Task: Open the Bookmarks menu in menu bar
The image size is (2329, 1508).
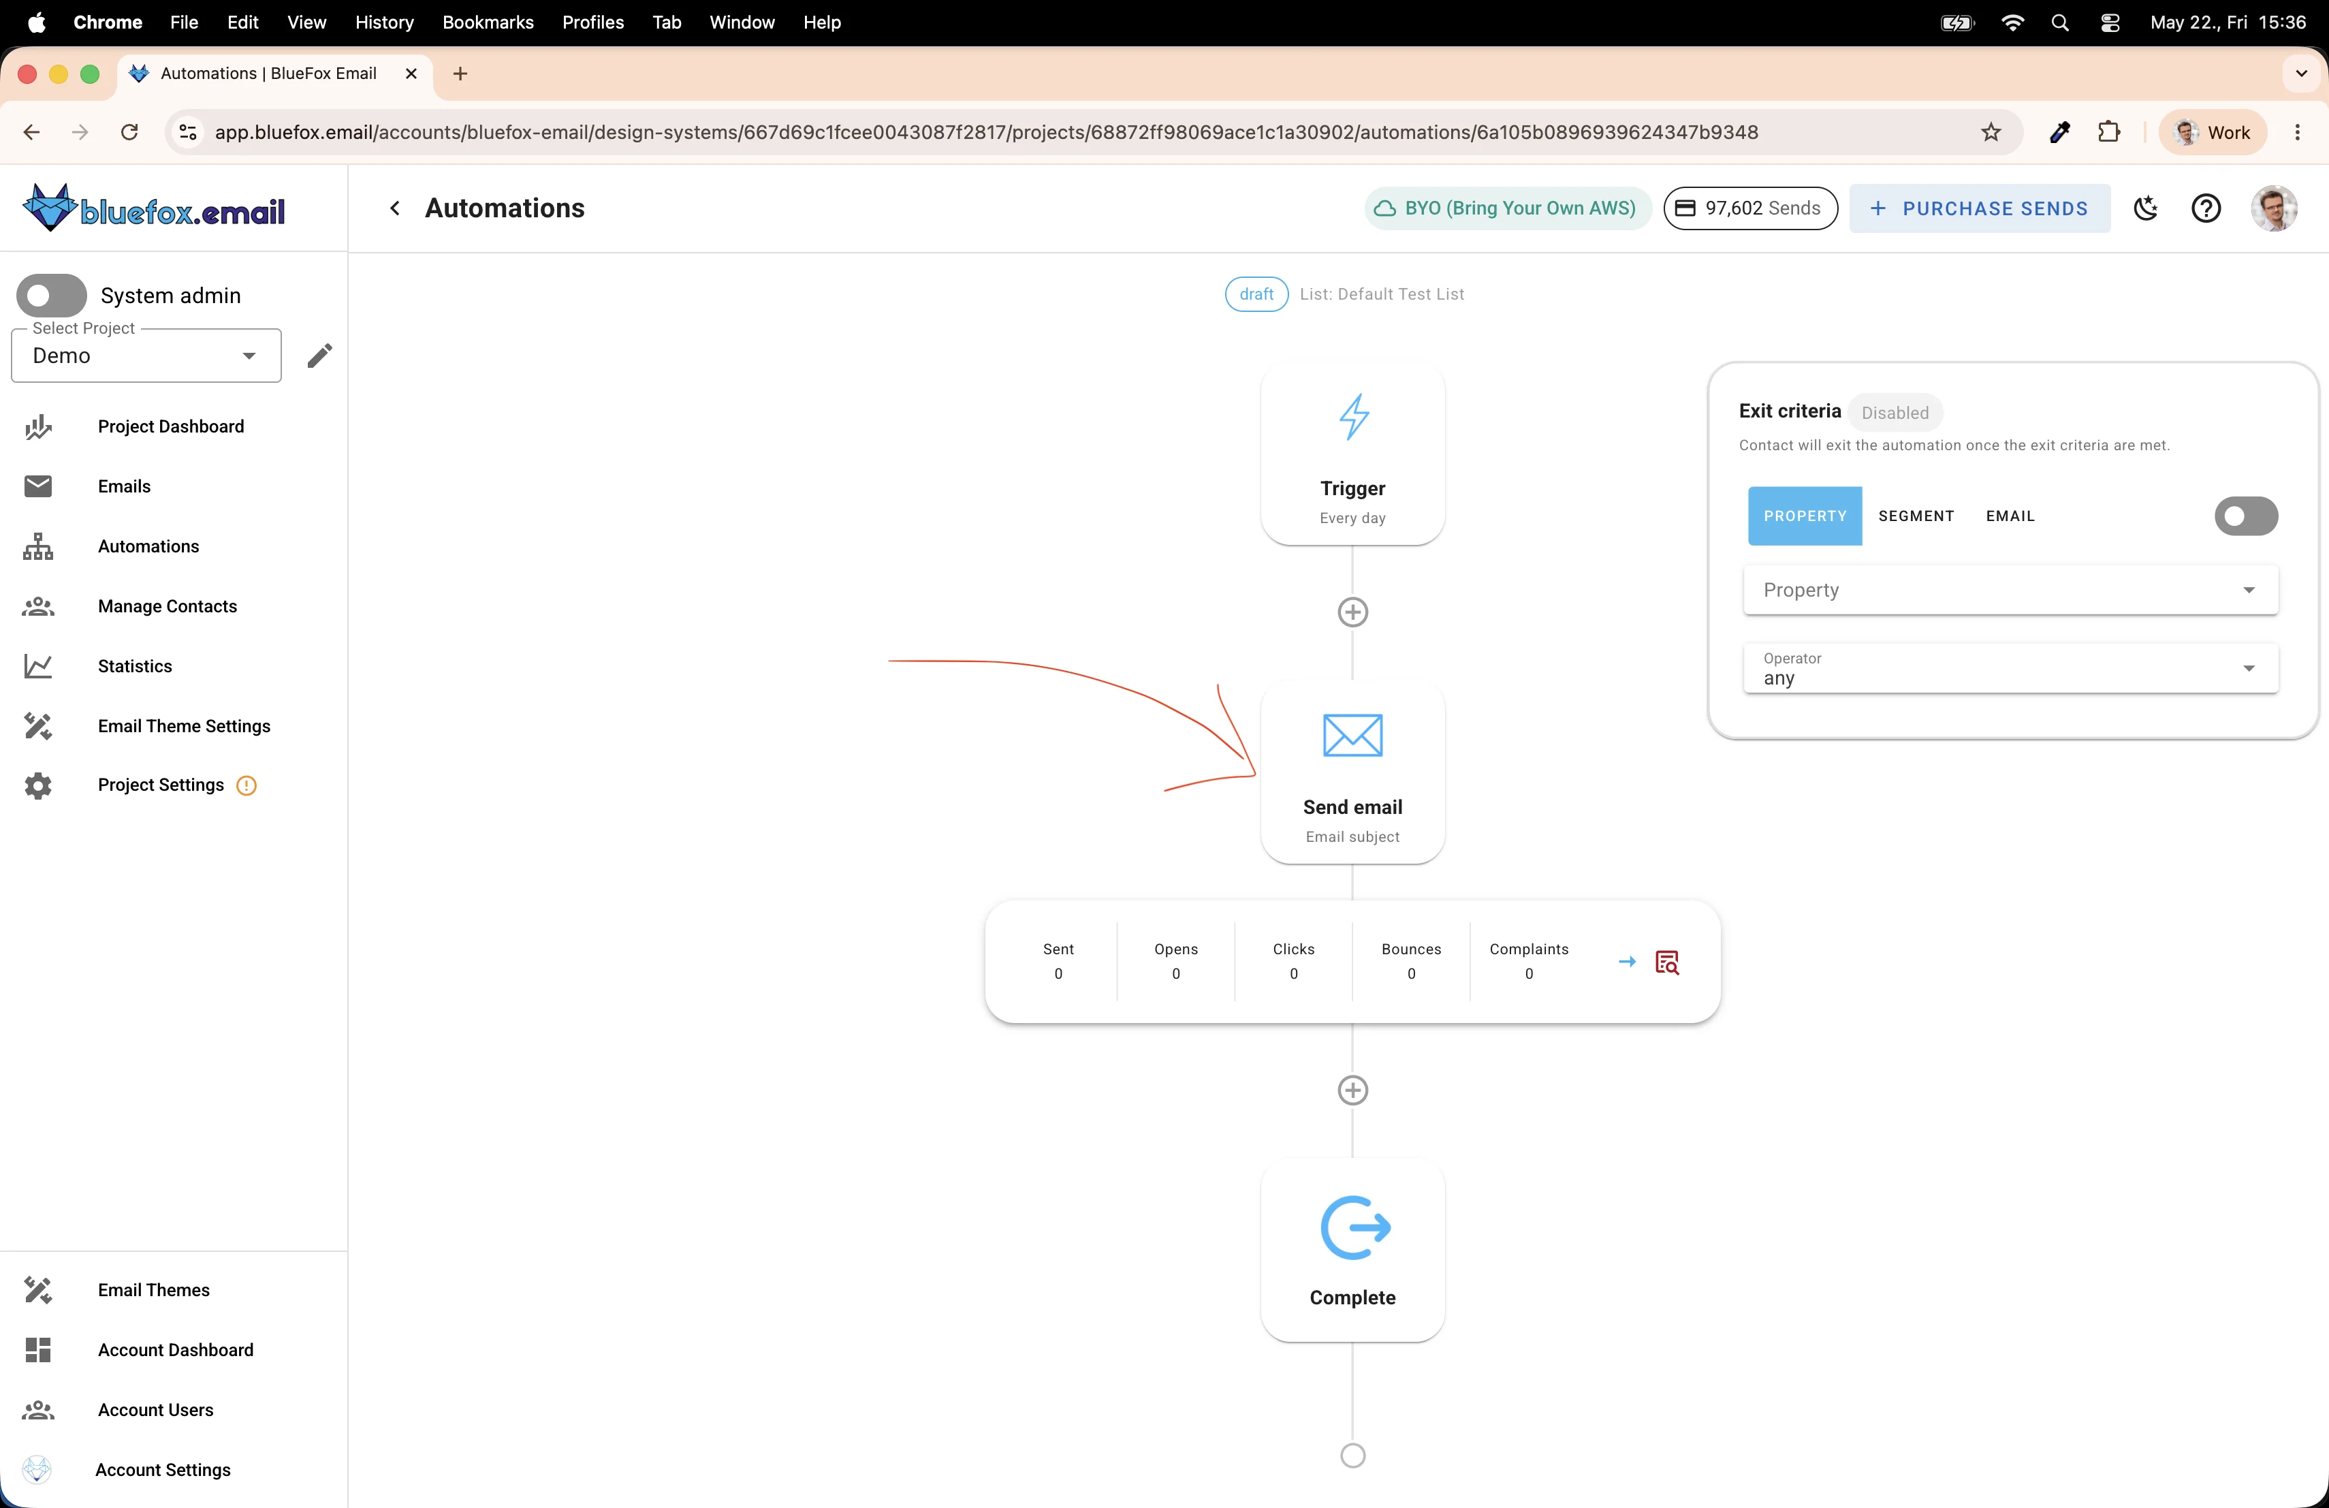Action: [488, 22]
